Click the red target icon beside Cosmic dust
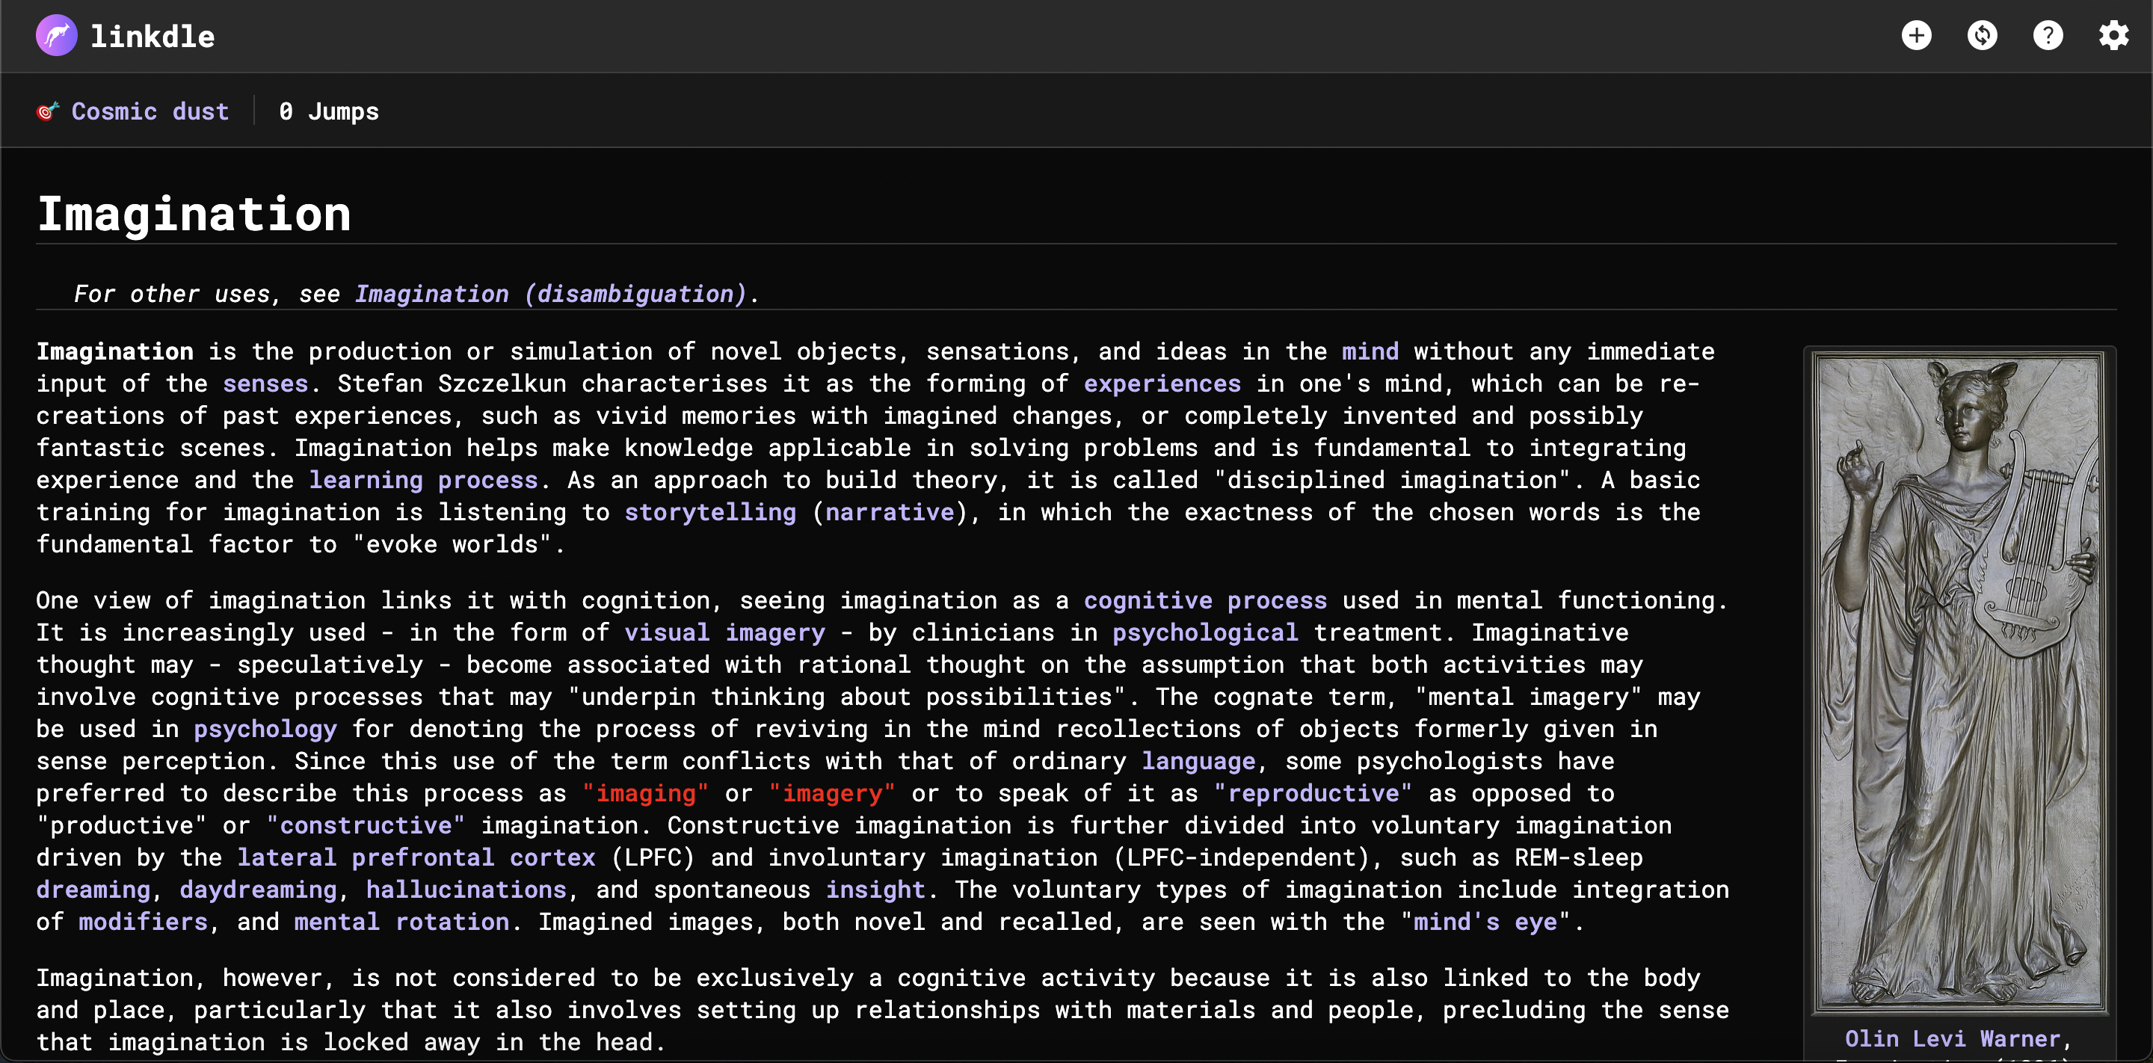The image size is (2153, 1063). (48, 111)
